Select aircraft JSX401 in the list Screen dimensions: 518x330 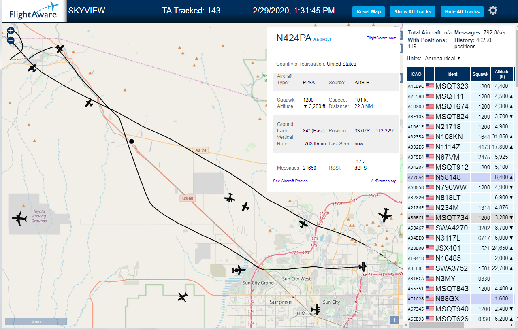click(460, 248)
